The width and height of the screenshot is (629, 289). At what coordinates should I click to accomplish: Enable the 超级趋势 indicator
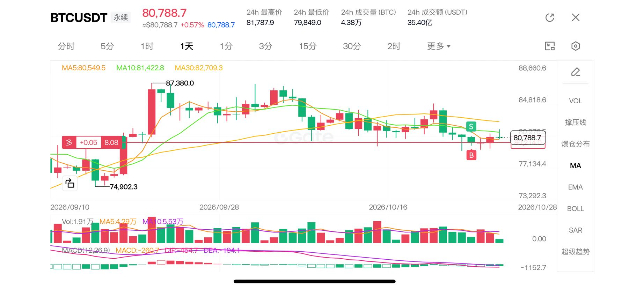pyautogui.click(x=576, y=252)
